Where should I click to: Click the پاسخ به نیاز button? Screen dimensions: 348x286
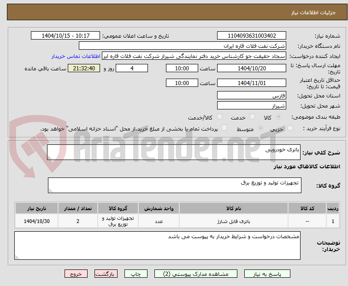tap(267, 274)
